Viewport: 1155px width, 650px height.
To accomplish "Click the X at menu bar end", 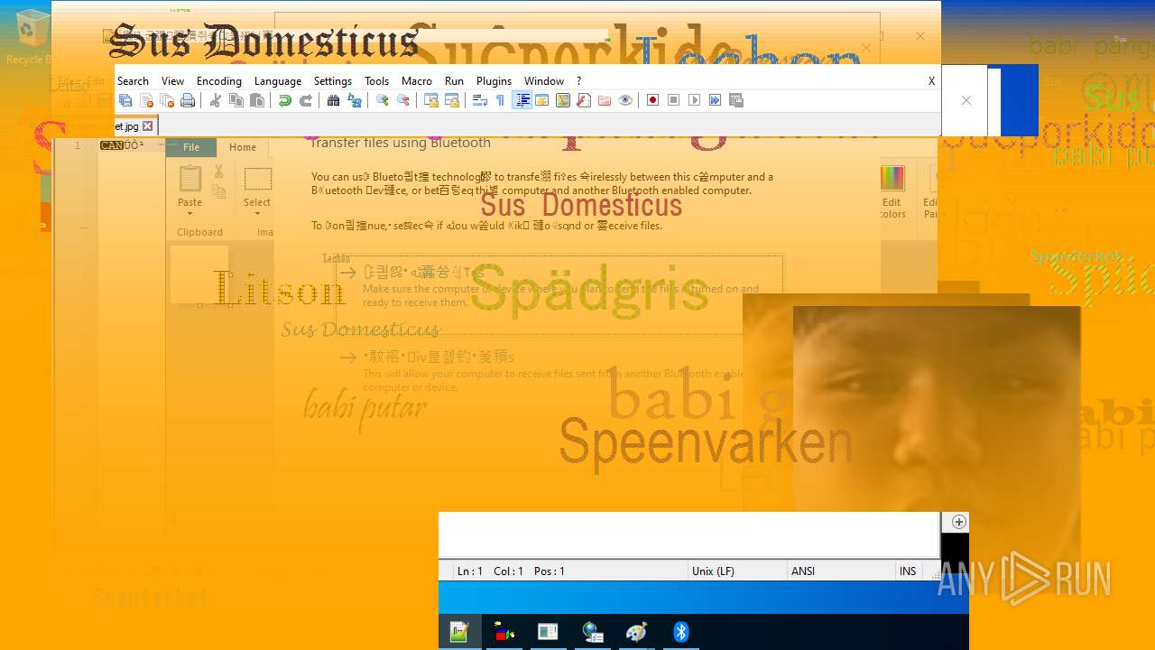I will [932, 81].
